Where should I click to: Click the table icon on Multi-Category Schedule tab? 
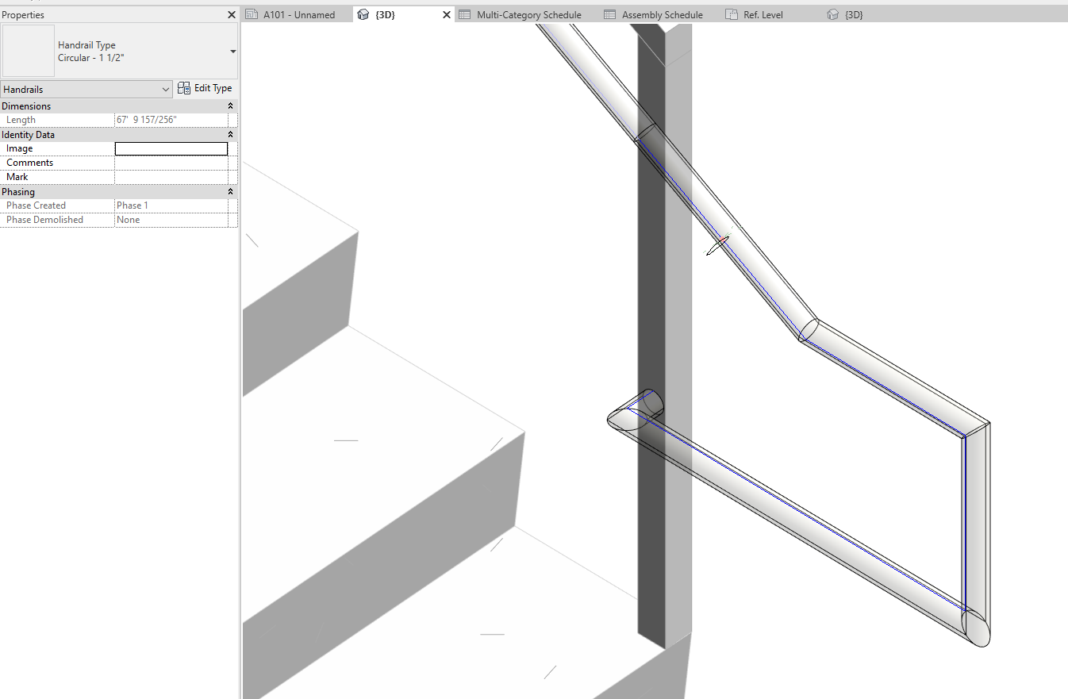467,13
